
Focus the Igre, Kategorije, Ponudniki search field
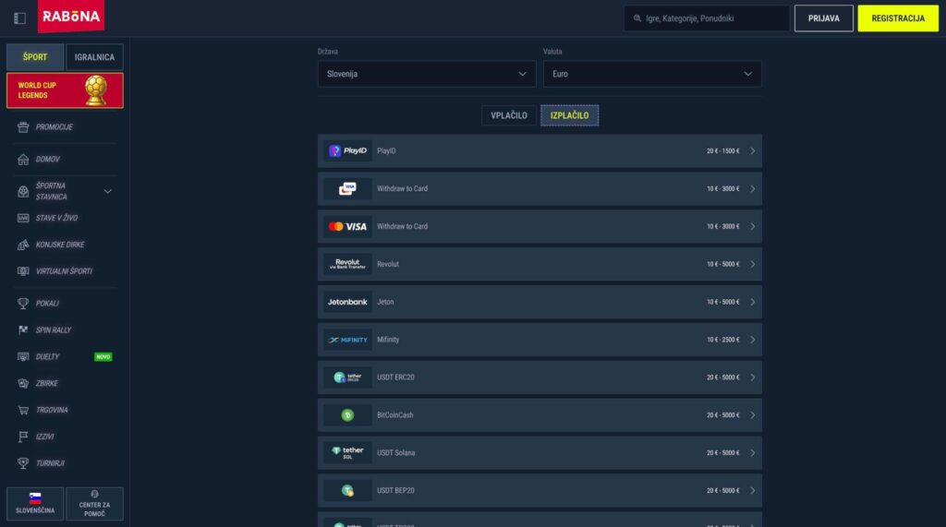707,18
